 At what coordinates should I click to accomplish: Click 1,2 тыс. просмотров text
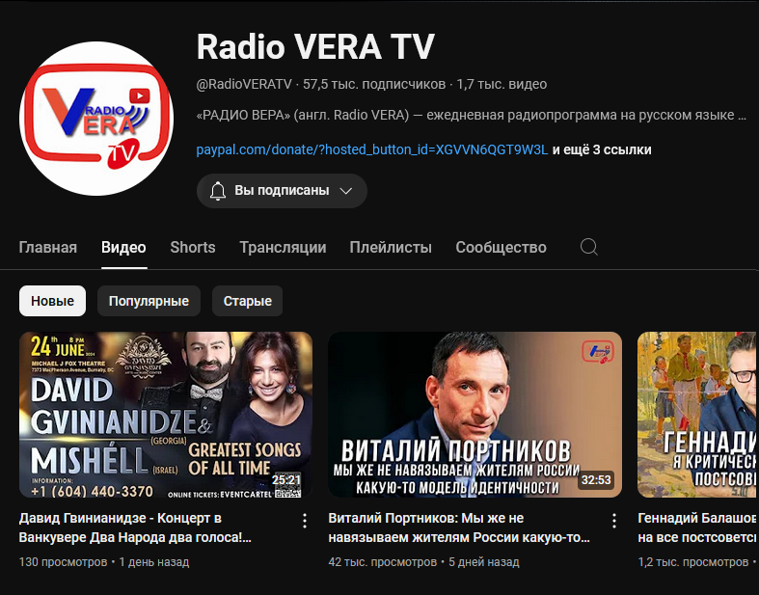pyautogui.click(x=692, y=562)
